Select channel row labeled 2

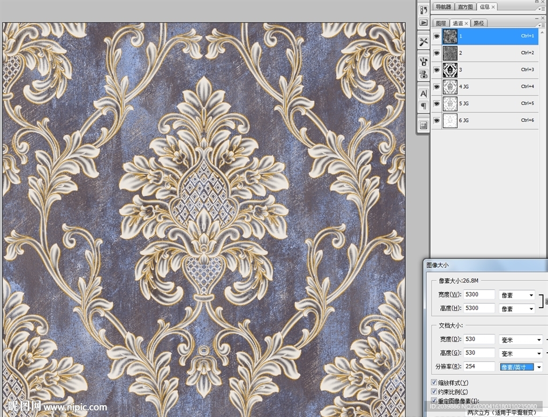[485, 53]
